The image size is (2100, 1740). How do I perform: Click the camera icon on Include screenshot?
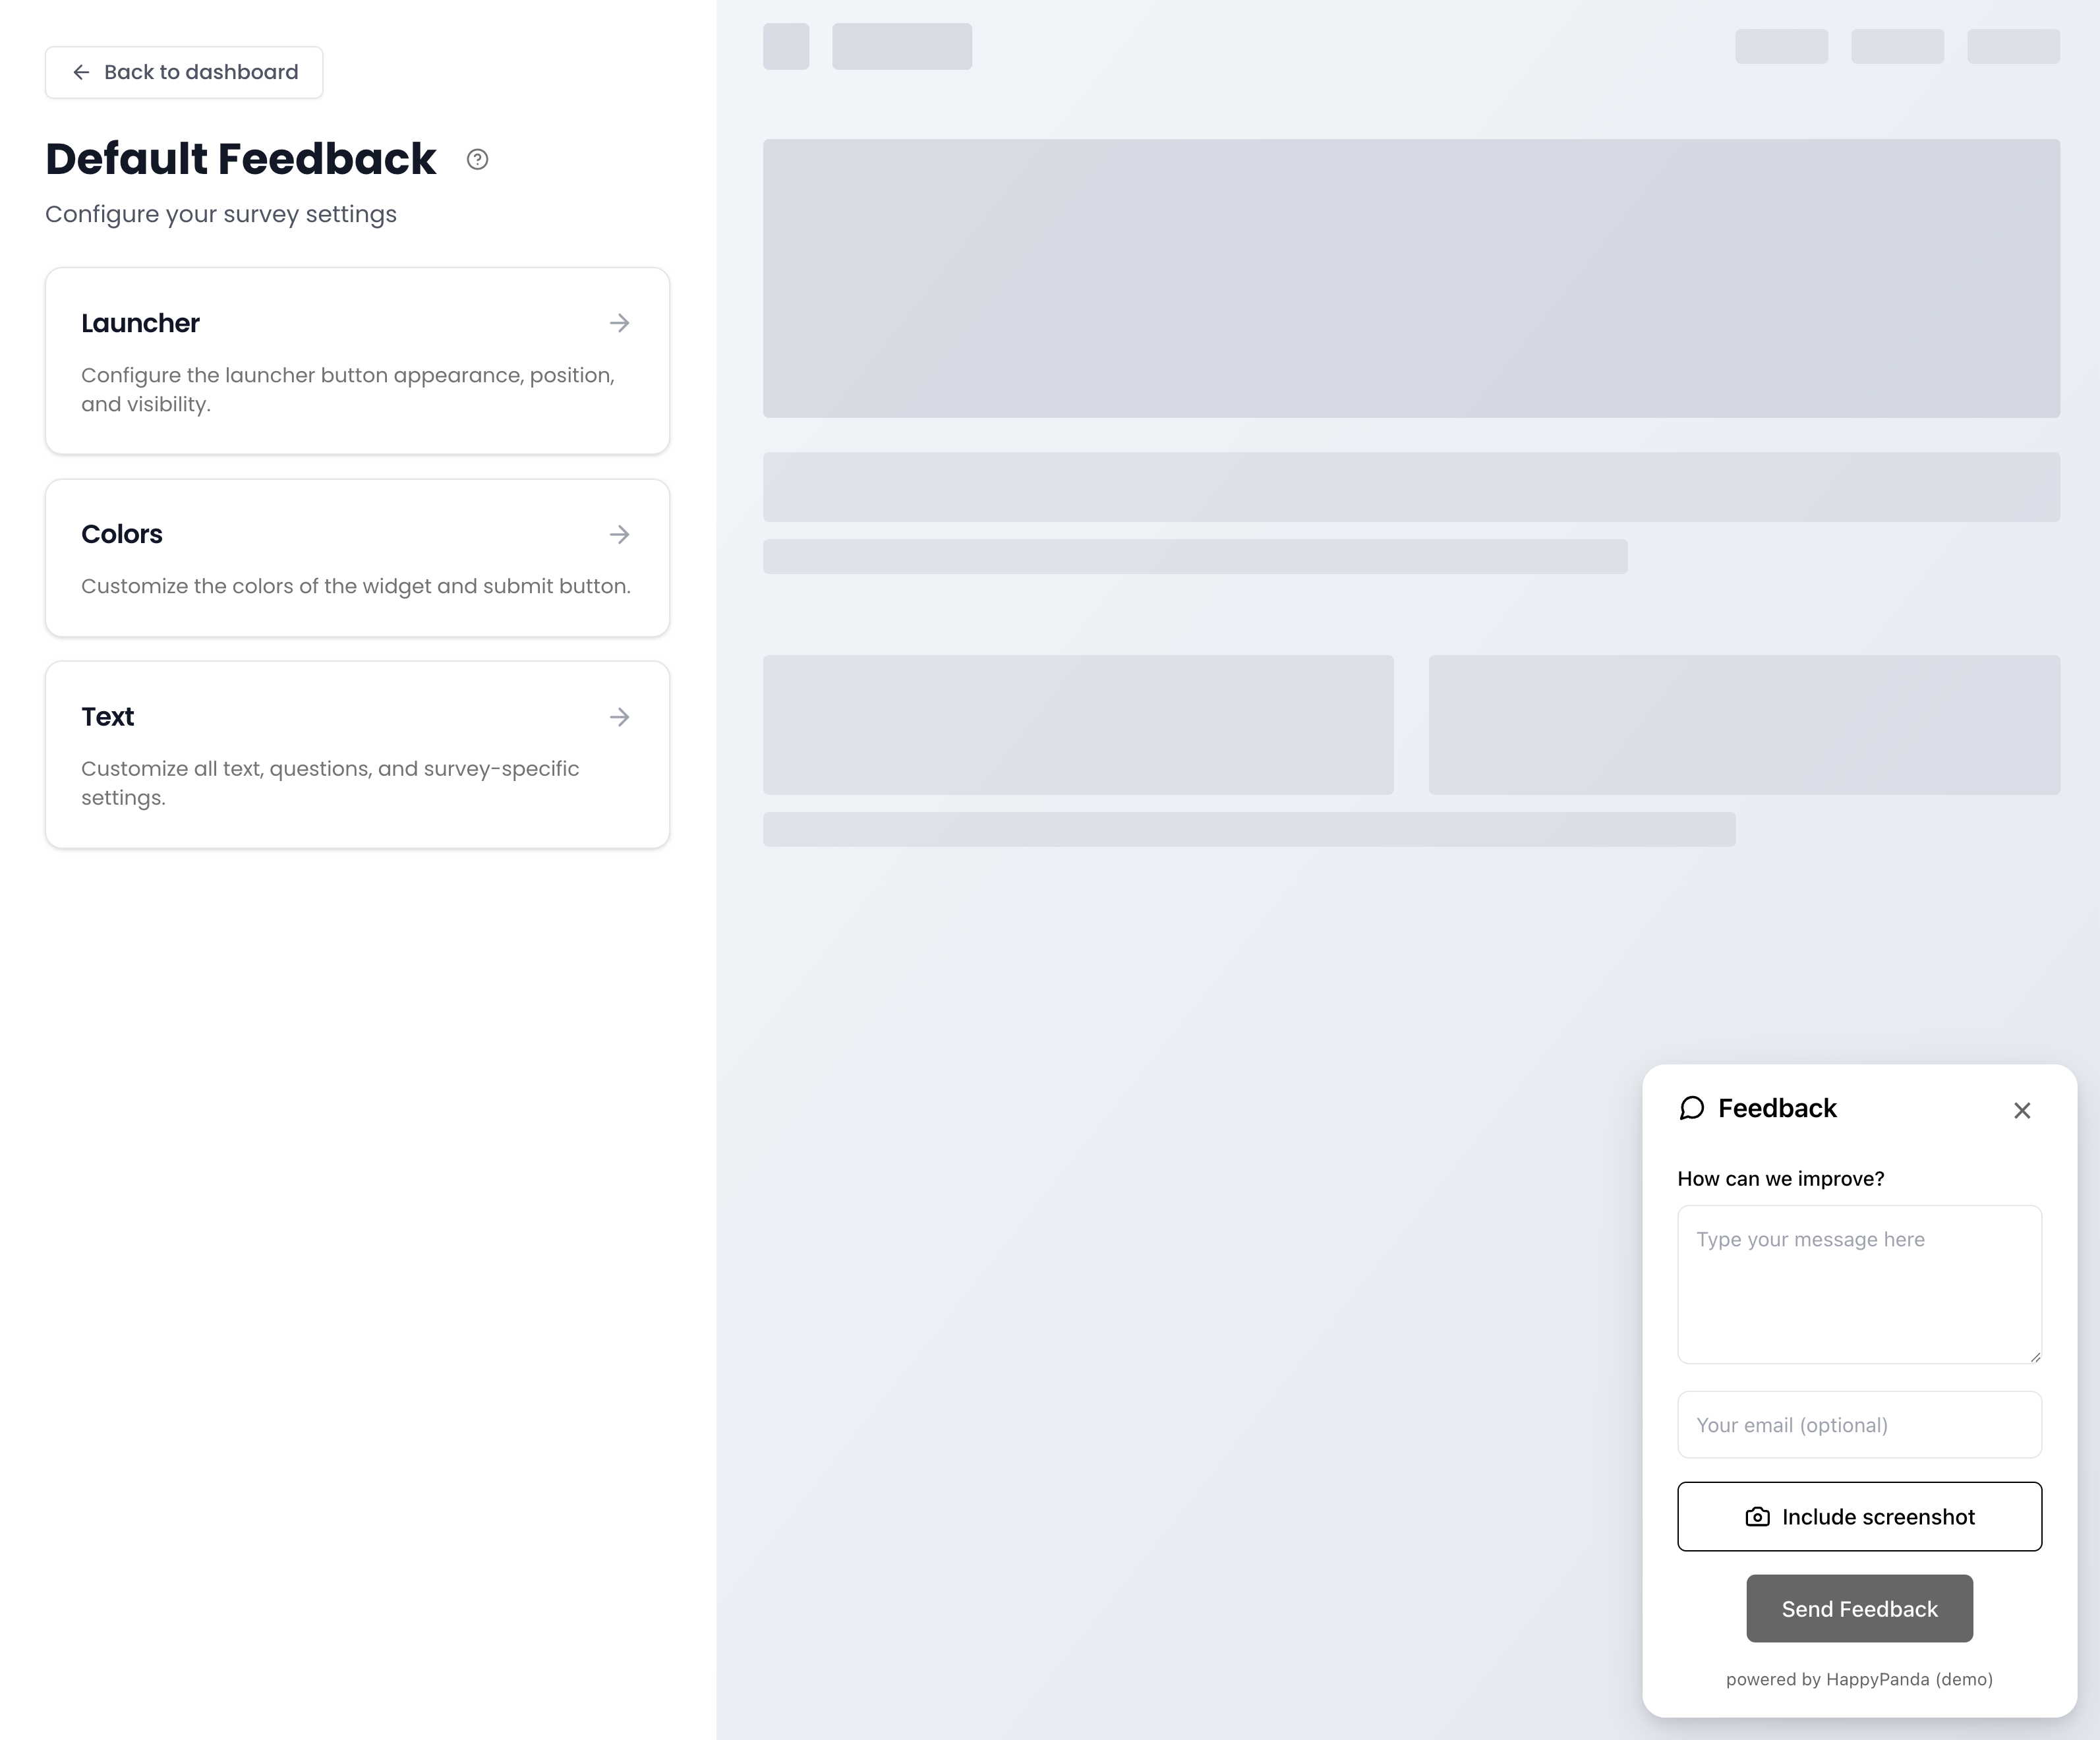[1760, 1517]
